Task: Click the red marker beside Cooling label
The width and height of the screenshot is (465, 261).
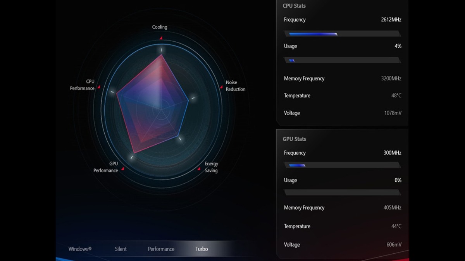Action: coord(161,38)
